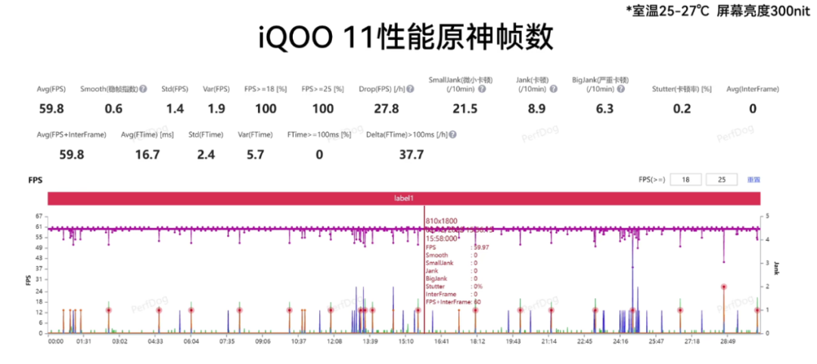Image resolution: width=817 pixels, height=364 pixels.
Task: Set the FPS(>=) 18 threshold field
Action: 685,180
